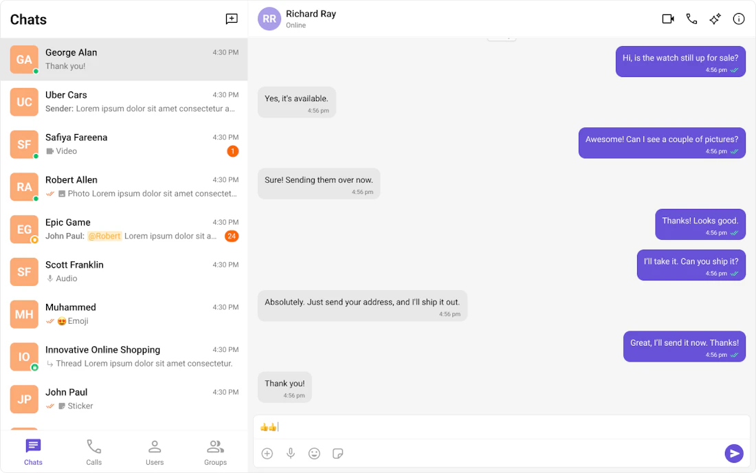Start a voice call with Richard Ray

point(691,19)
